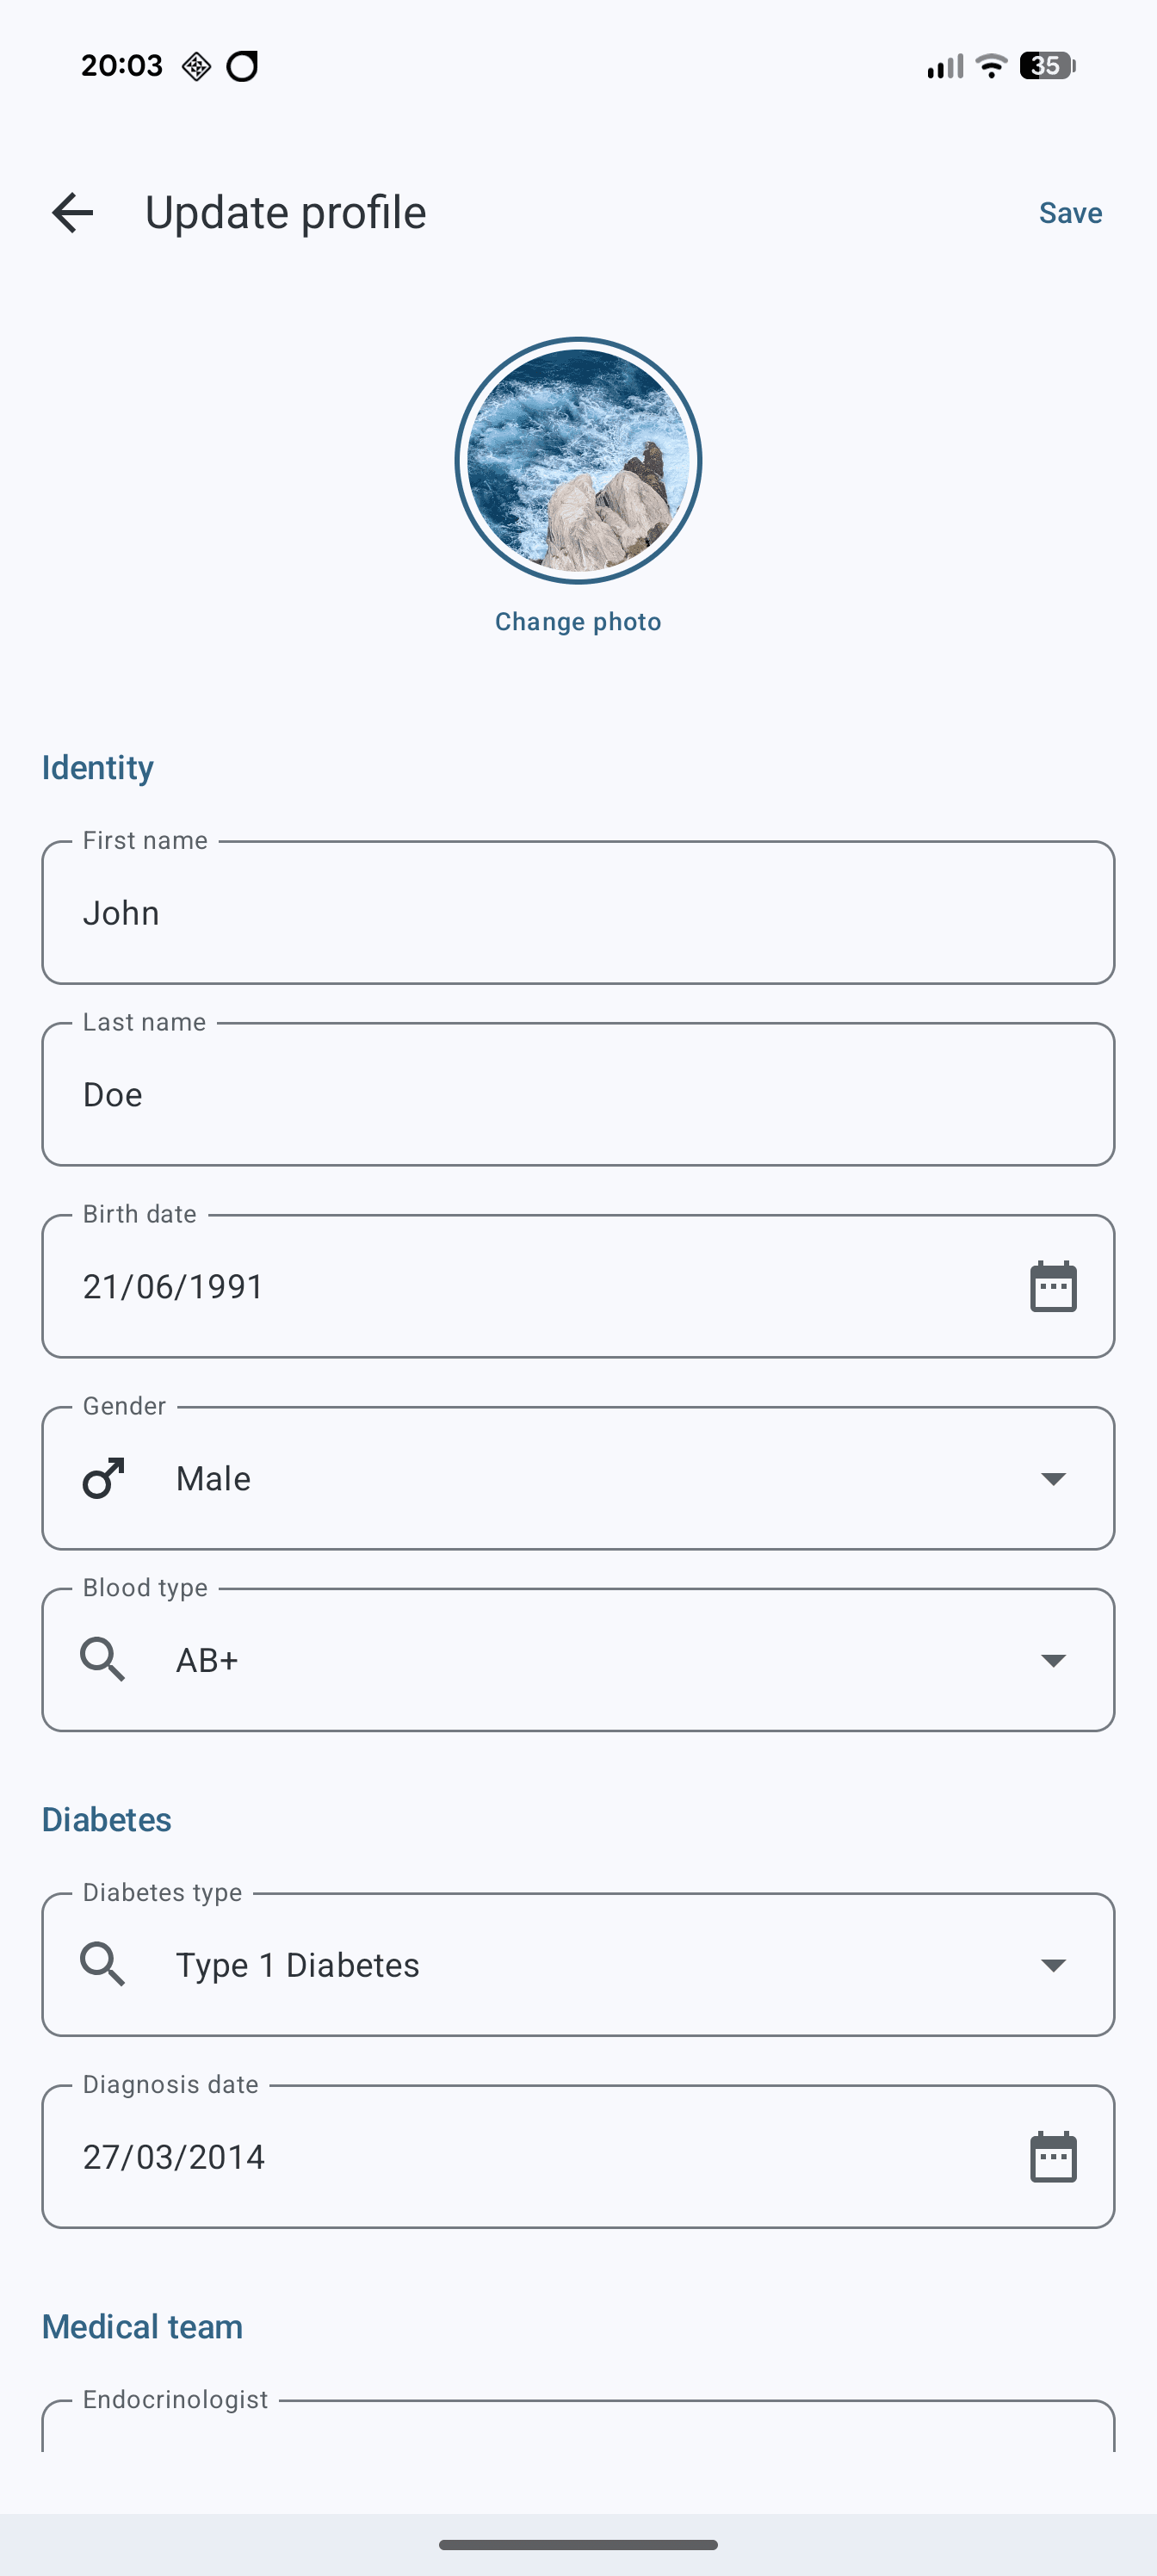Open the Blood type dropdown list

(x=1053, y=1660)
